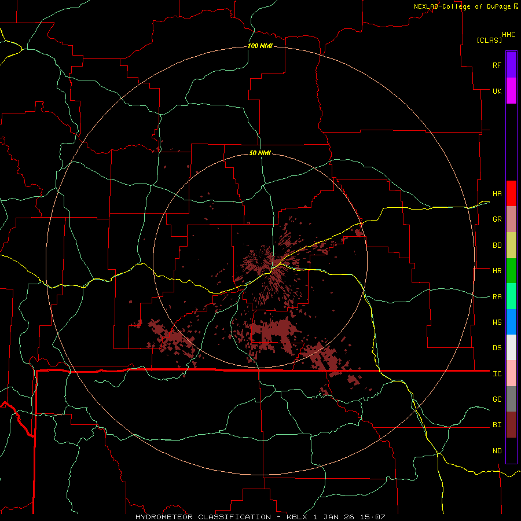The width and height of the screenshot is (521, 521).
Task: Click the GR legend label
Action: [x=497, y=219]
